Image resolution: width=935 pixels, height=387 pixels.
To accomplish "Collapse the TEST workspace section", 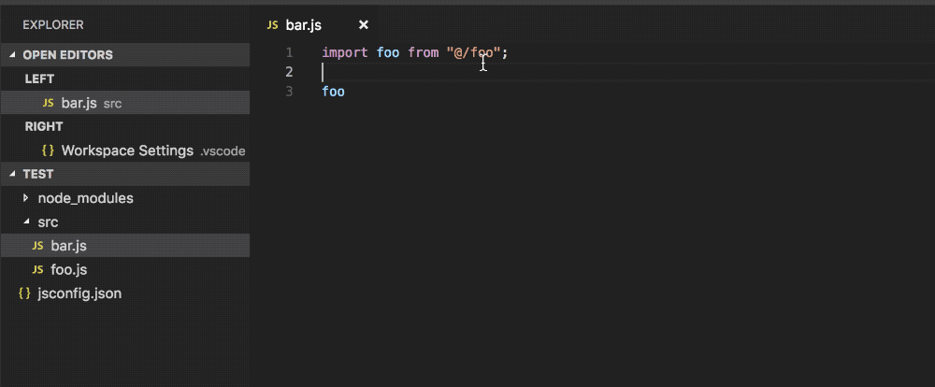I will pyautogui.click(x=13, y=174).
